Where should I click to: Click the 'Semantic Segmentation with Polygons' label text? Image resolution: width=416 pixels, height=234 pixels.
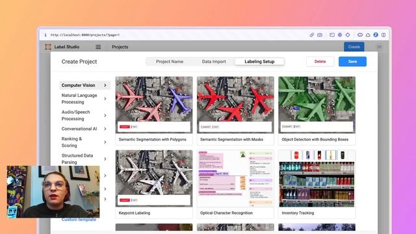(153, 140)
